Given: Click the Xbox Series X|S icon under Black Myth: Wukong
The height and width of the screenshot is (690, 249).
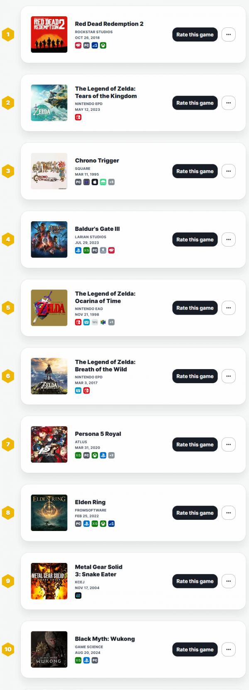Looking at the screenshot, I should pos(78,661).
